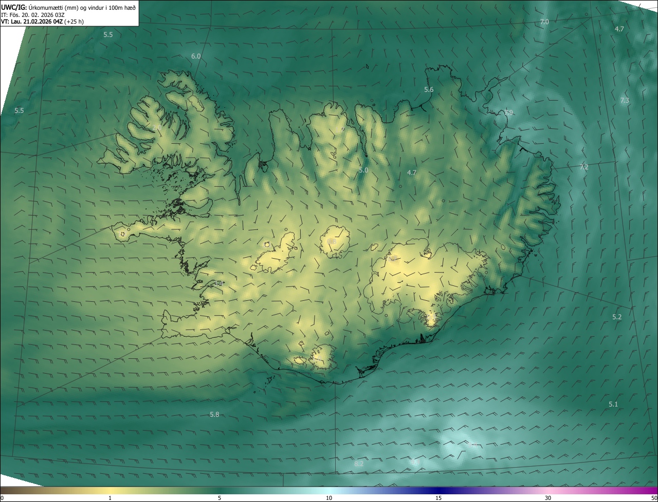Click the '5.8' value label on the map
The image size is (658, 502).
pos(214,414)
